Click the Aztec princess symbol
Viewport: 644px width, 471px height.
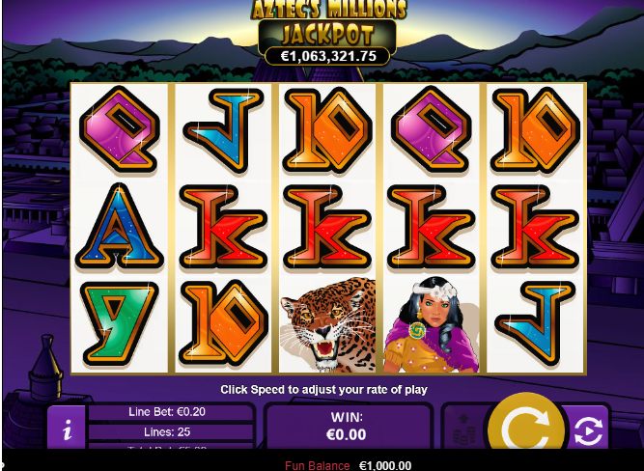(x=432, y=324)
